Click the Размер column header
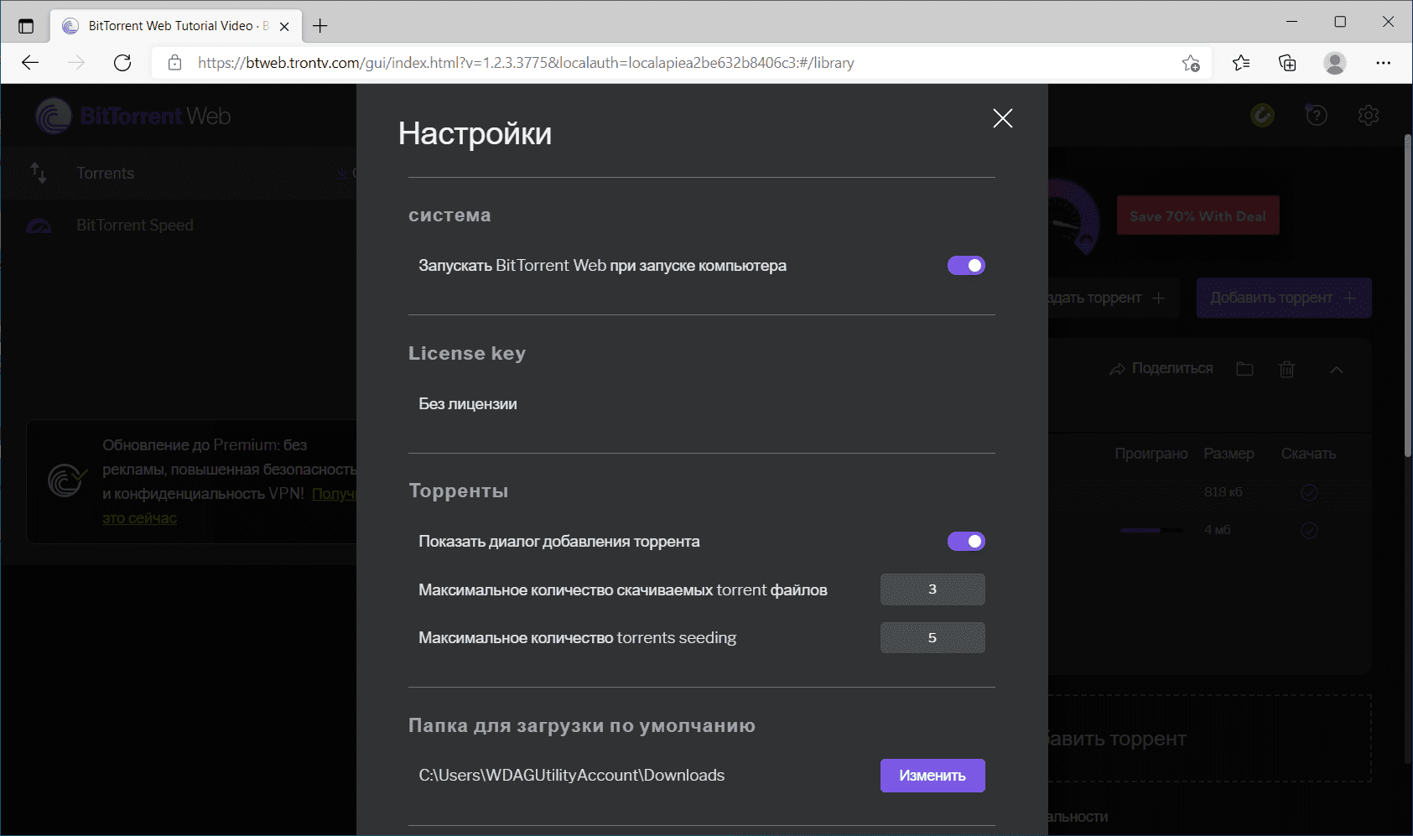1413x836 pixels. point(1229,454)
